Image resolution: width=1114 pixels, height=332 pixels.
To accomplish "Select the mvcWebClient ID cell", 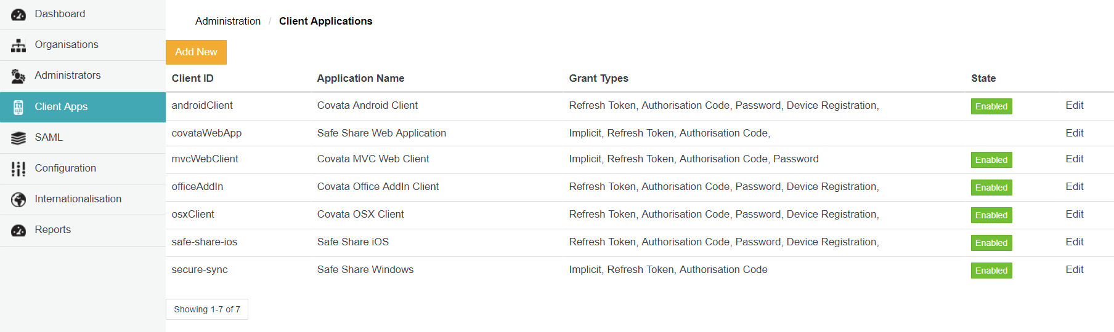I will 205,159.
